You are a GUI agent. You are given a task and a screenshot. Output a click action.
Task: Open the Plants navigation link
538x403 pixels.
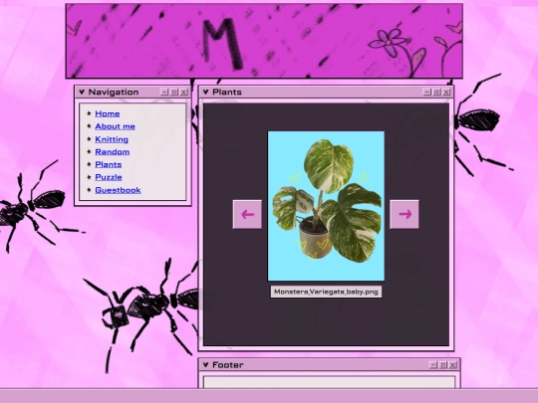[x=108, y=164]
